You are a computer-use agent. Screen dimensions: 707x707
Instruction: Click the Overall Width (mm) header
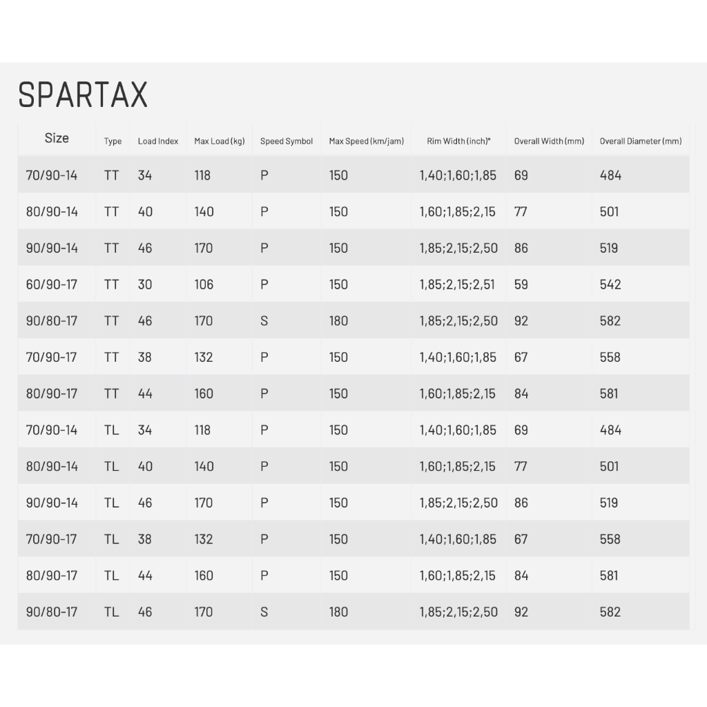click(549, 142)
